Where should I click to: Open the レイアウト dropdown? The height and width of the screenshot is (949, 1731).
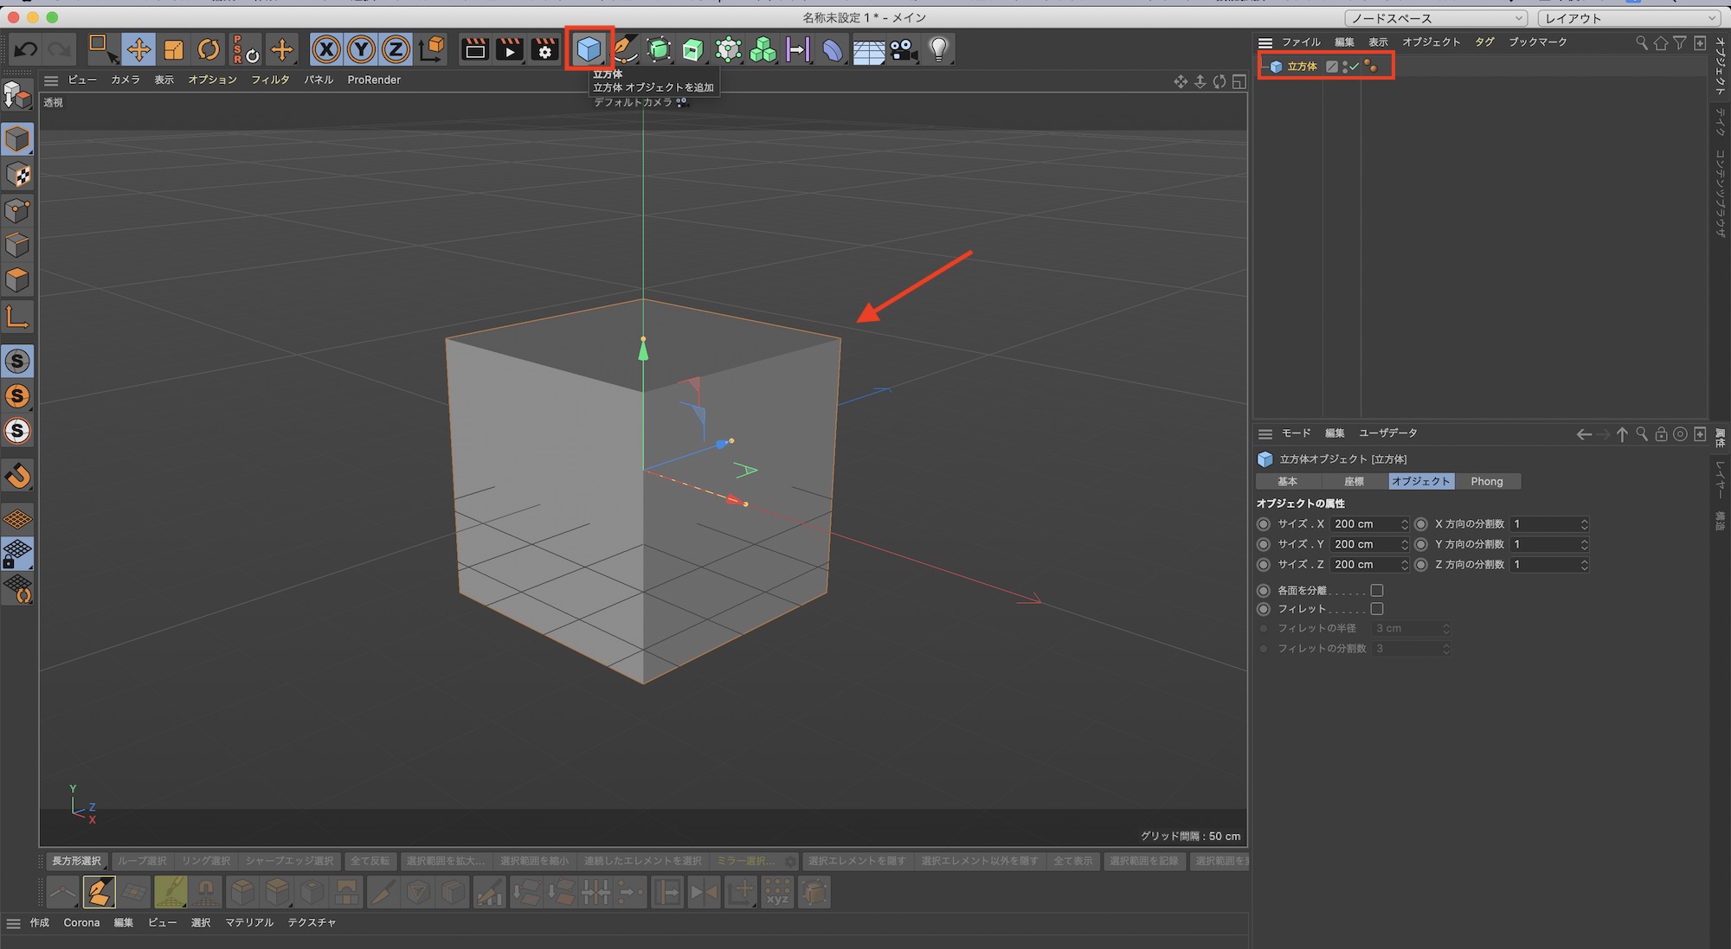[x=1627, y=18]
